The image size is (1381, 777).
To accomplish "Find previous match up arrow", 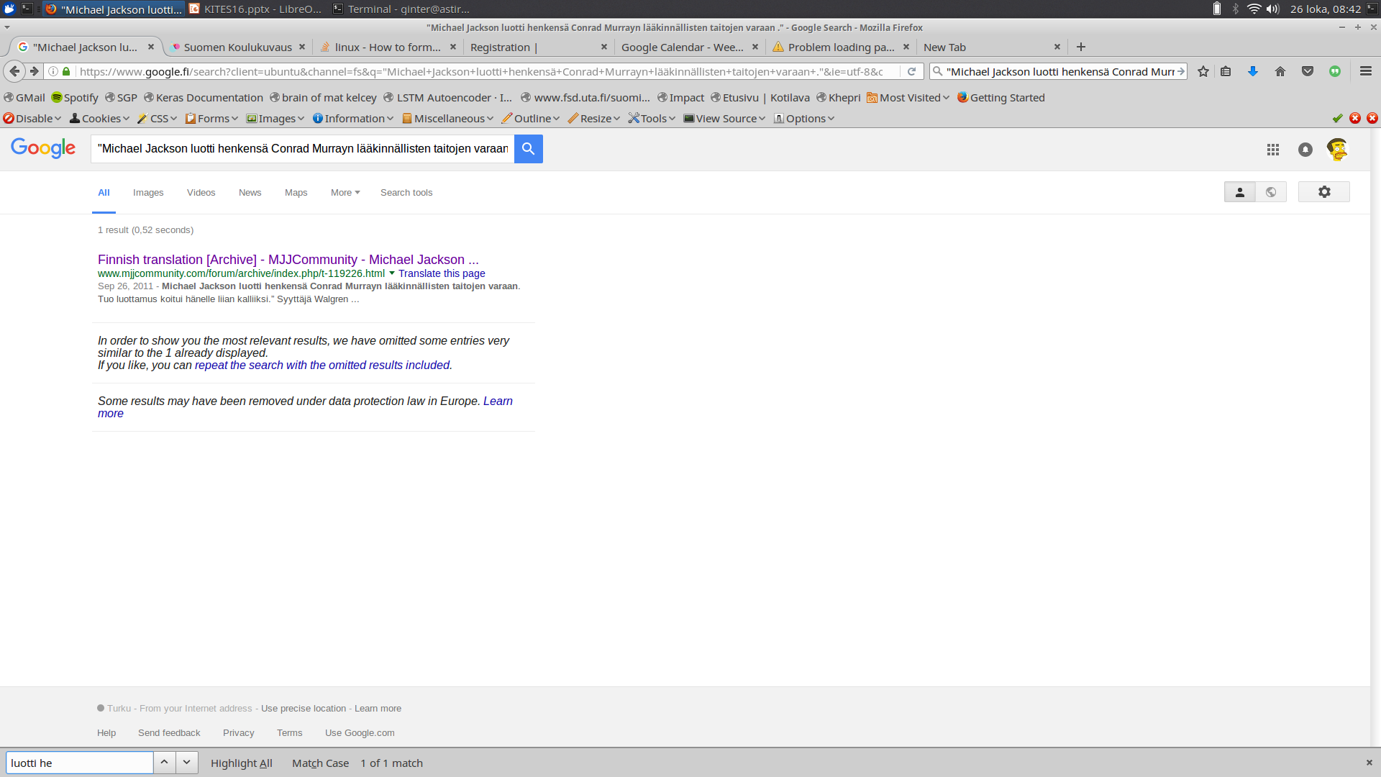I will [164, 763].
